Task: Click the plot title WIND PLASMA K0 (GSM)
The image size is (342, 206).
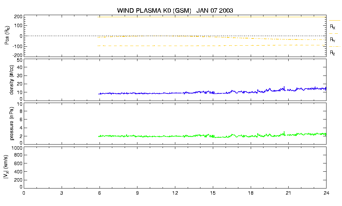Action: coord(154,11)
